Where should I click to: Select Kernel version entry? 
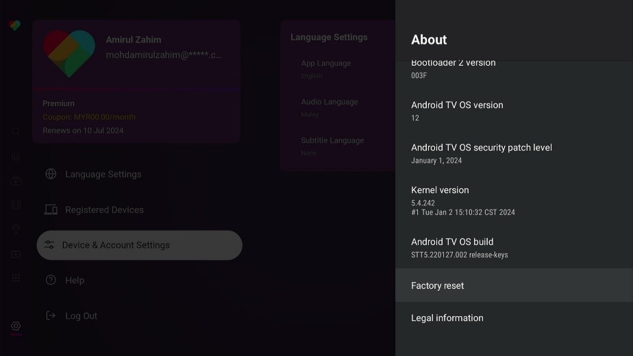[514, 201]
